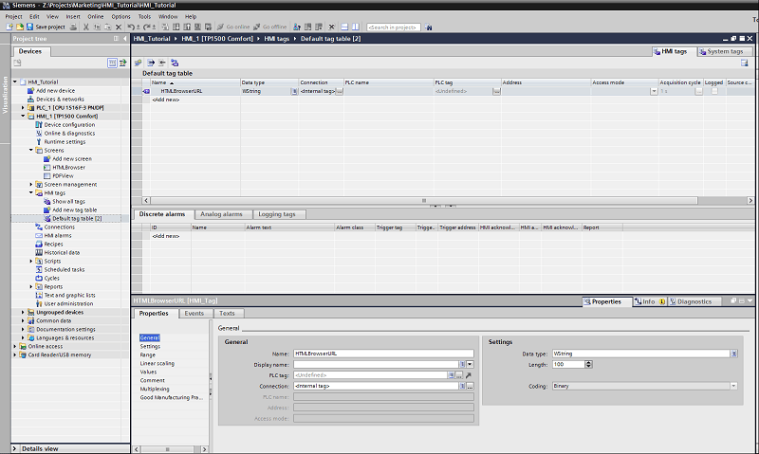Click the Print icon in the toolbar
This screenshot has width=759, height=454.
point(73,27)
